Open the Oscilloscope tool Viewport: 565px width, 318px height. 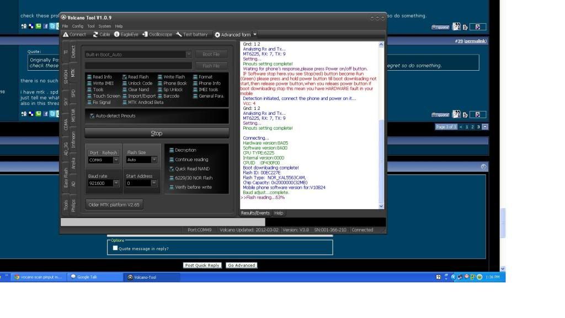tap(157, 35)
